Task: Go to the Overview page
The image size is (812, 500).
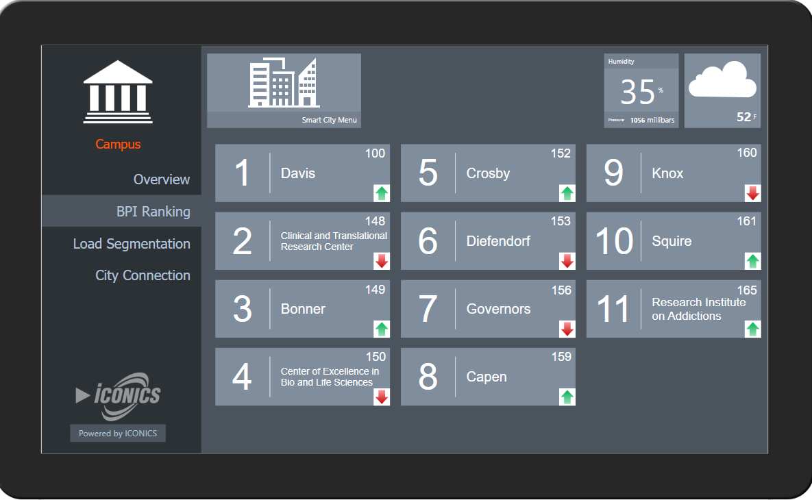Action: point(161,179)
